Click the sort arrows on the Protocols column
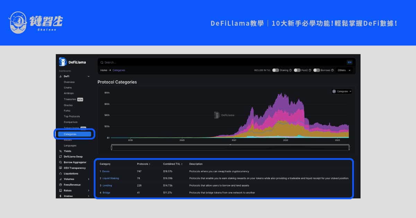 [x=149, y=164]
